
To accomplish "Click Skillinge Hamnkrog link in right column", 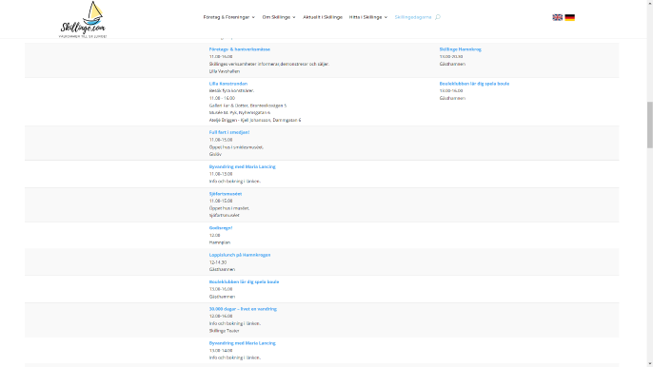I will (460, 49).
